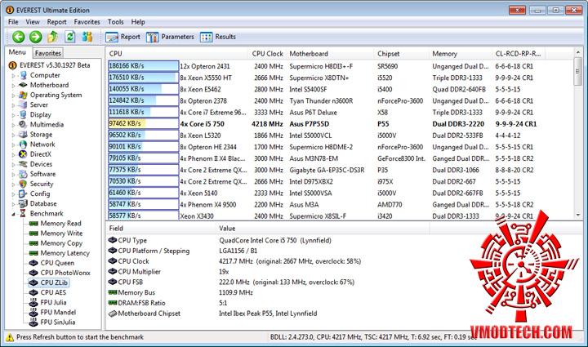This screenshot has height=347, width=588.
Task: Go up one level with Up arrow icon
Action: coord(52,37)
